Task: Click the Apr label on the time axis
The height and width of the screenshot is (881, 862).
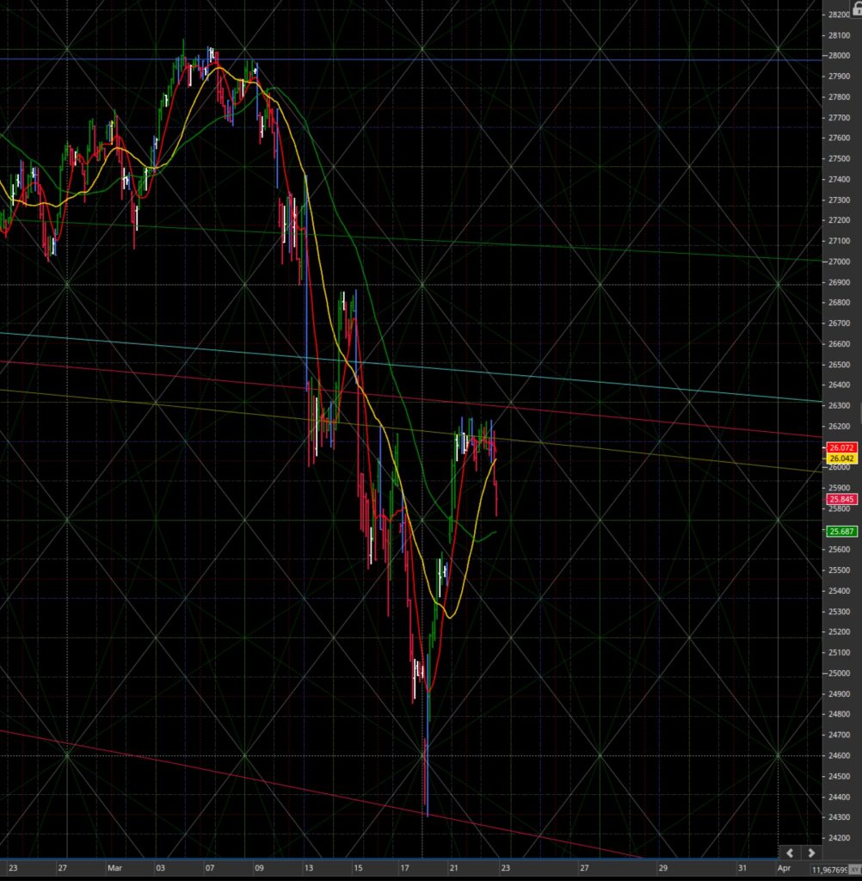Action: (784, 868)
